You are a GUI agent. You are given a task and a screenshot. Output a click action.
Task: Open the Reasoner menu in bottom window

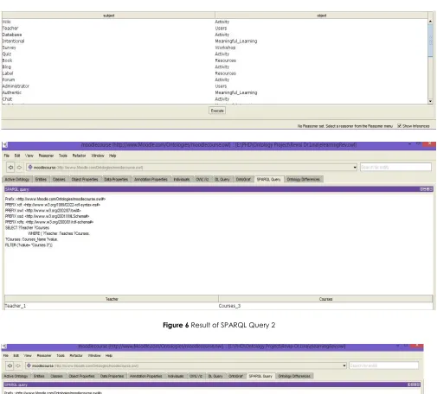point(44,356)
